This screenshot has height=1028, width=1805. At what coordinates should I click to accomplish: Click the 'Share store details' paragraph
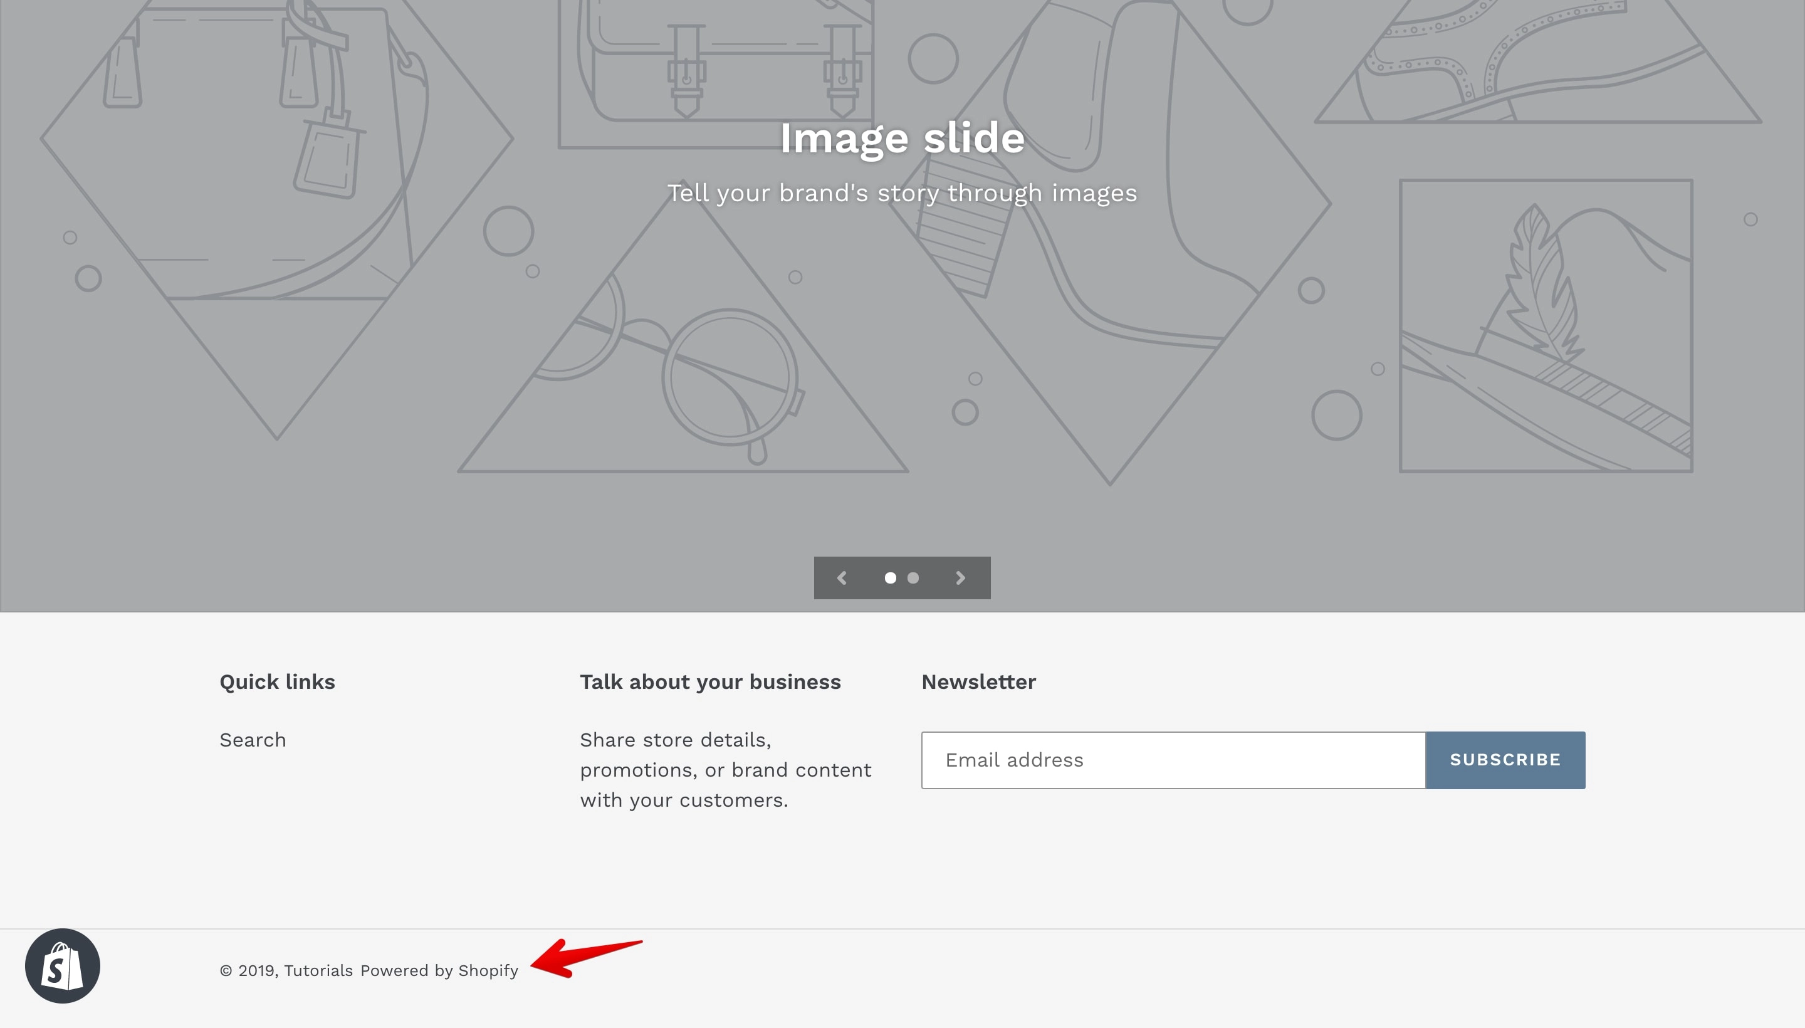click(x=726, y=770)
